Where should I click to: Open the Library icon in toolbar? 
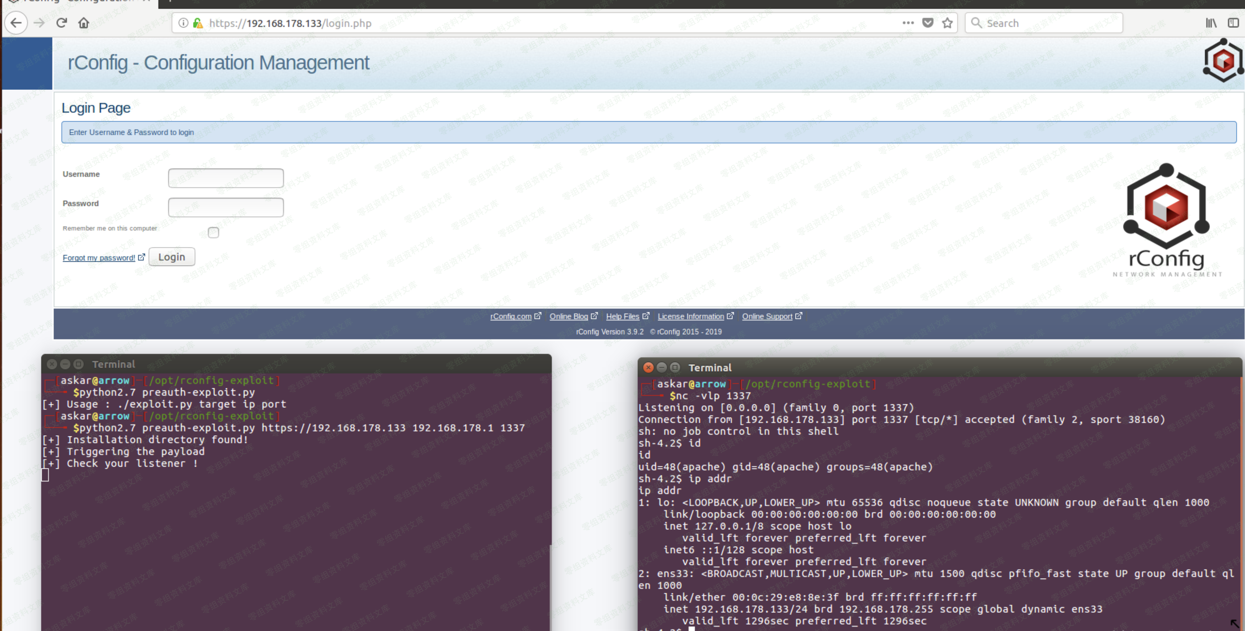[x=1211, y=23]
